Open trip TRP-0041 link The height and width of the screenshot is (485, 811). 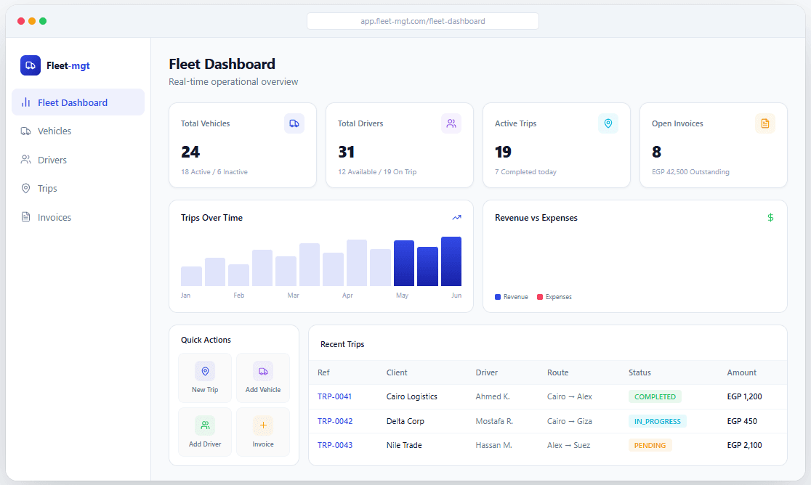pyautogui.click(x=334, y=396)
